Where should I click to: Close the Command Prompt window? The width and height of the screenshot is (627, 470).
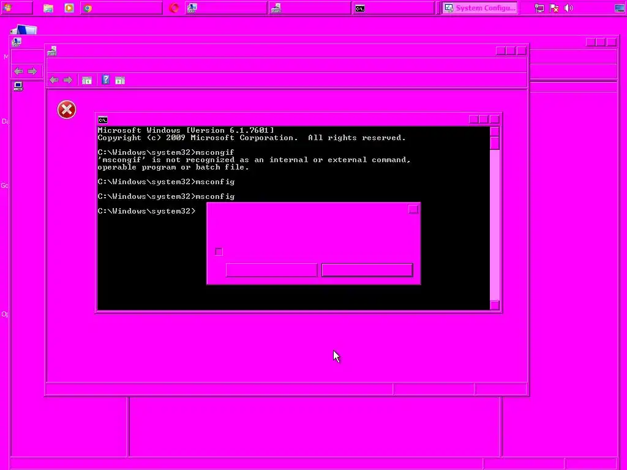tap(495, 119)
